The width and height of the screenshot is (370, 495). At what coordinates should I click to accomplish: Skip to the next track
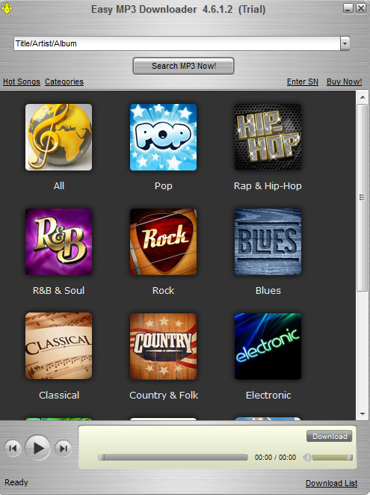point(63,449)
